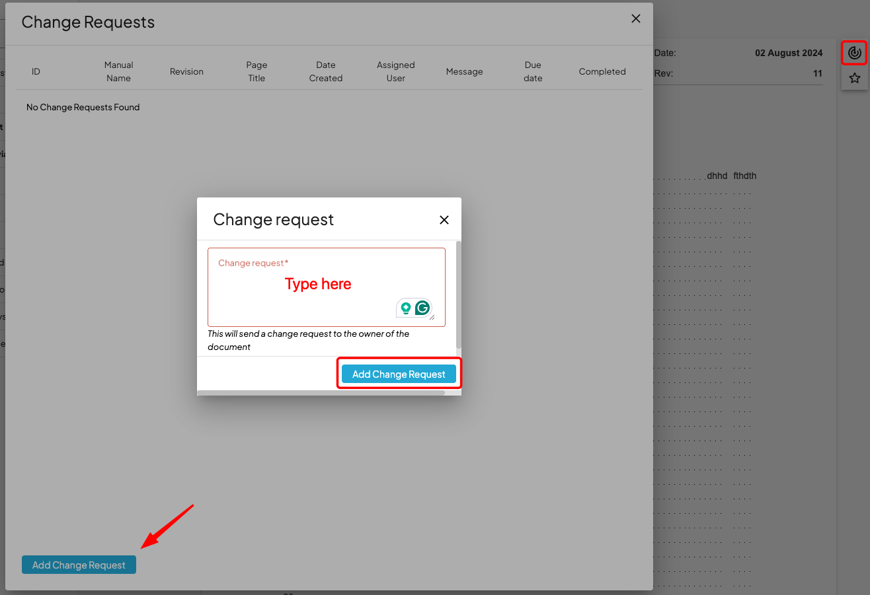Click bottom Add Change Request button
The width and height of the screenshot is (870, 595).
click(x=78, y=565)
